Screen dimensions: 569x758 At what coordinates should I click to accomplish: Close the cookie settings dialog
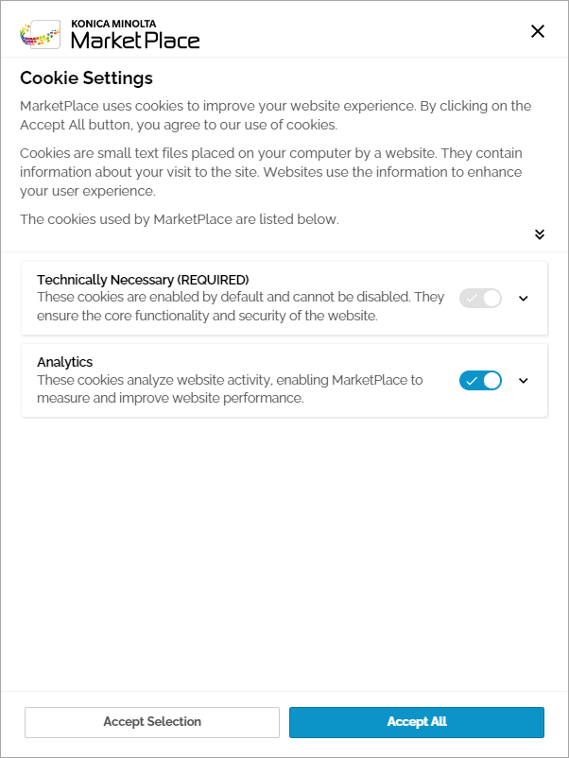coord(538,31)
